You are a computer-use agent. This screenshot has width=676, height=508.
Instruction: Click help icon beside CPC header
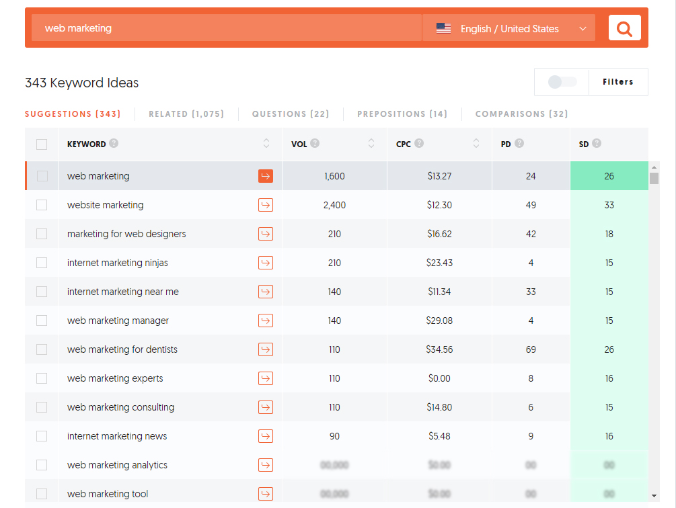coord(419,144)
